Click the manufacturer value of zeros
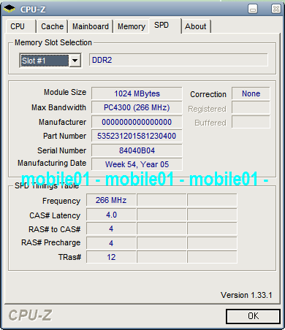The image size is (285, 330). pos(137,122)
